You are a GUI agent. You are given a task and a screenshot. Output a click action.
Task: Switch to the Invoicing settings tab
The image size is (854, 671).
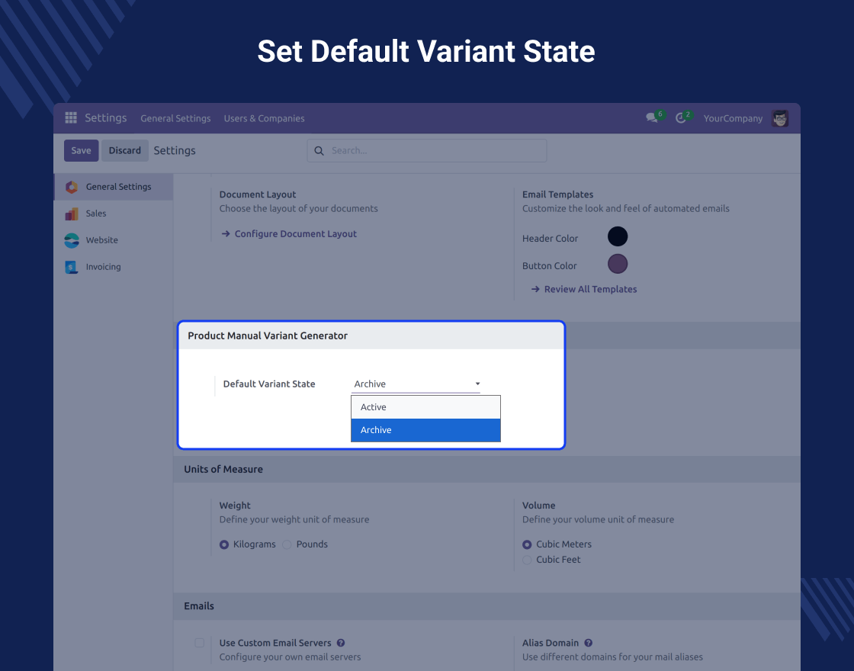pos(114,267)
